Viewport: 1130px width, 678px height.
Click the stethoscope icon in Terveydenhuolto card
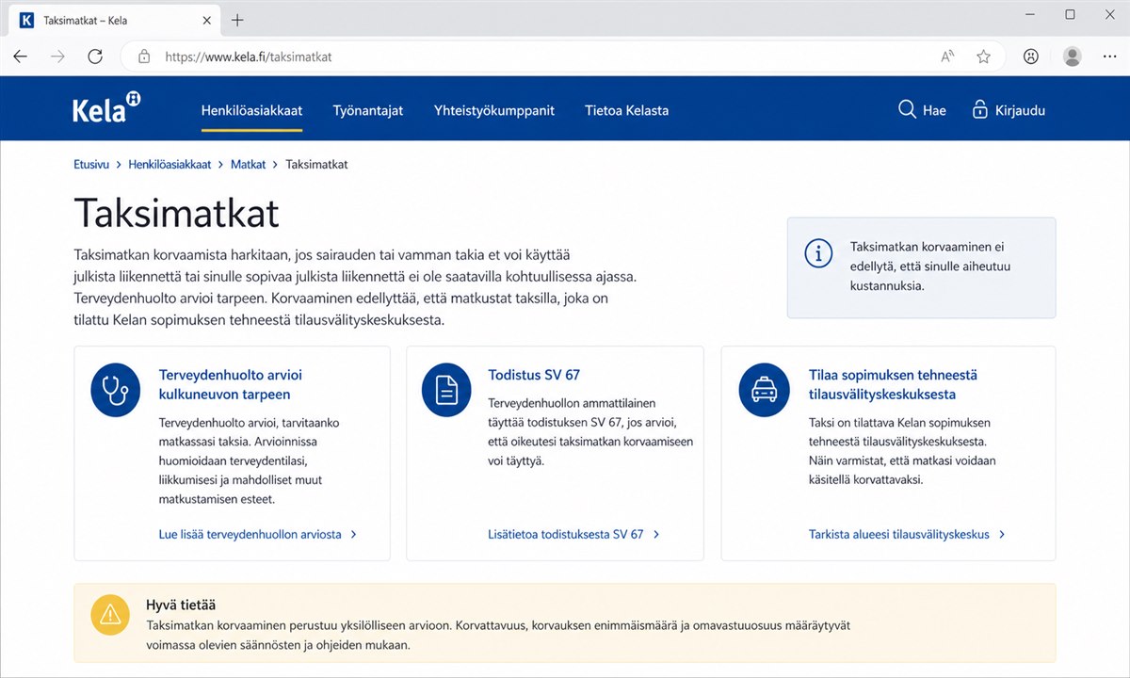(x=115, y=392)
